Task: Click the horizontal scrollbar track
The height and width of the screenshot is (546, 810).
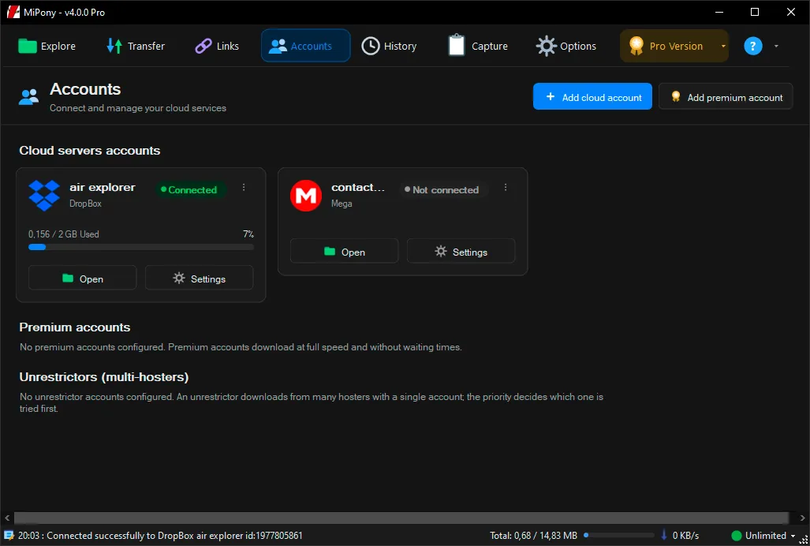Action: pyautogui.click(x=401, y=518)
